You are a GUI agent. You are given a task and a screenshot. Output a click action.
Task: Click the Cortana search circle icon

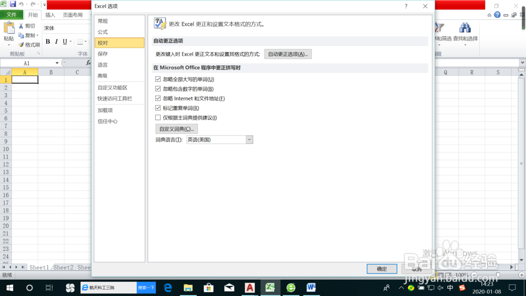coord(29,288)
